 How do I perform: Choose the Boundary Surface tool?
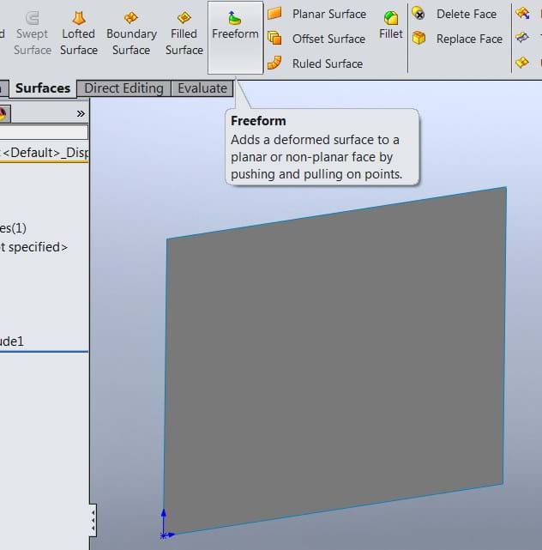(x=131, y=33)
